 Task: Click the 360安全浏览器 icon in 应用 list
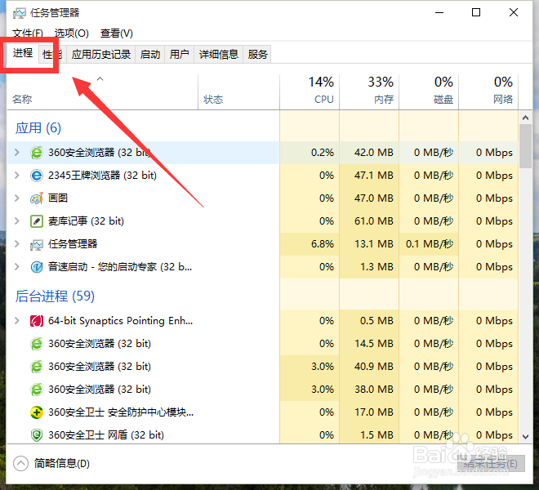(37, 153)
